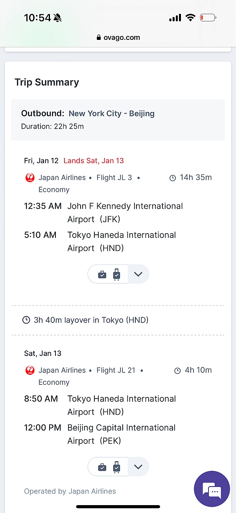Click the Japan Airlines logo for Flight JL 21
236x513 pixels.
tap(30, 370)
